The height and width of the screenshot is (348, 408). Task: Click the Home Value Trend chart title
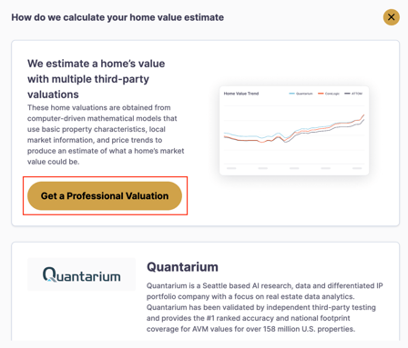click(241, 94)
